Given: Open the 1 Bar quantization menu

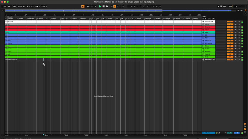Looking at the screenshot, I should click(x=44, y=6).
